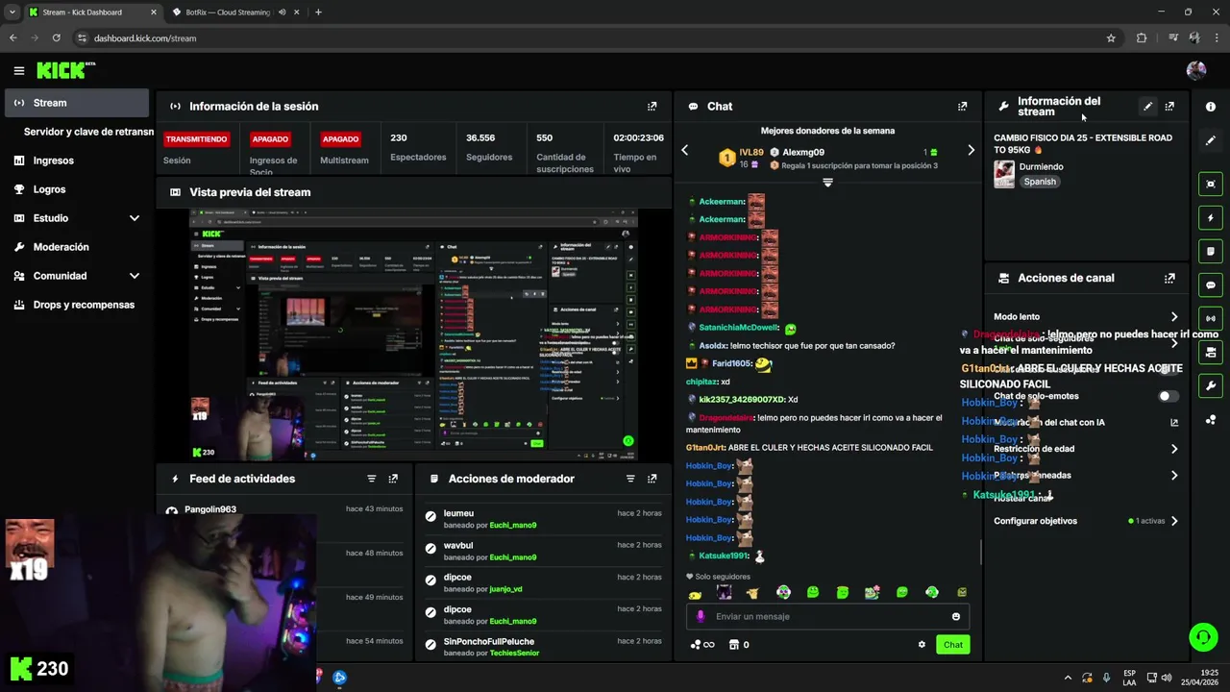Open donor Alexmg09 profile
This screenshot has height=692, width=1230.
pos(803,152)
